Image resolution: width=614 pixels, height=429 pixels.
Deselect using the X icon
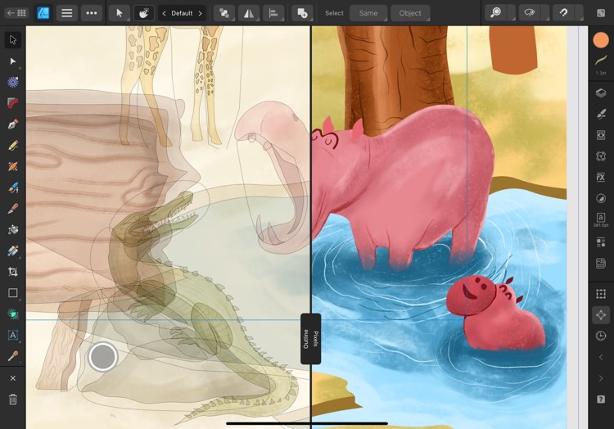(13, 378)
